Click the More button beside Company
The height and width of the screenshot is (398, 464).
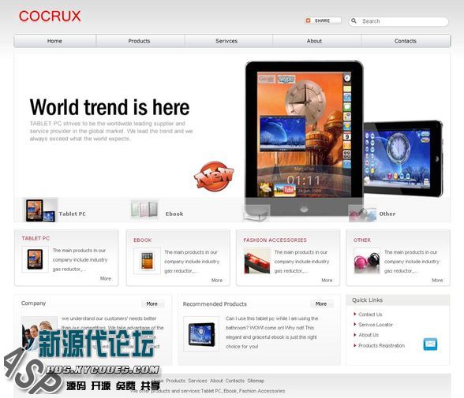point(152,303)
